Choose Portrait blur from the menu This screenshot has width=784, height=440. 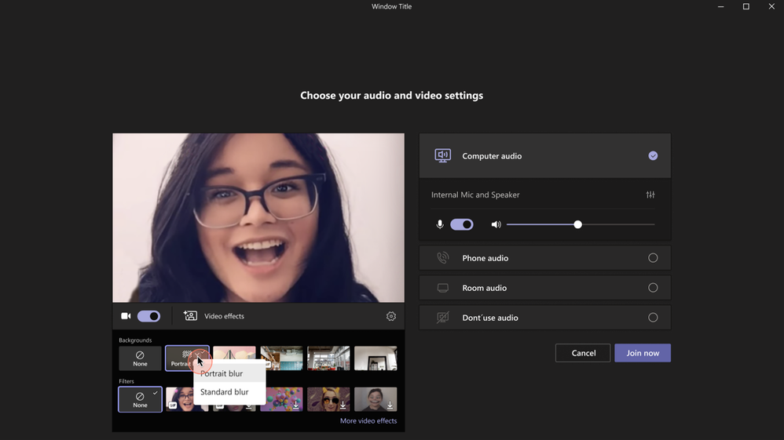(222, 374)
